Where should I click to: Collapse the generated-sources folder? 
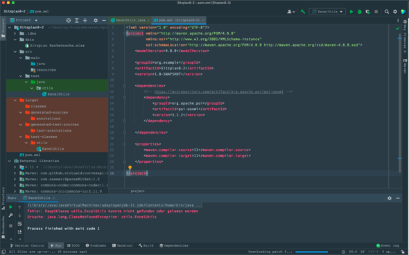pyautogui.click(x=21, y=112)
